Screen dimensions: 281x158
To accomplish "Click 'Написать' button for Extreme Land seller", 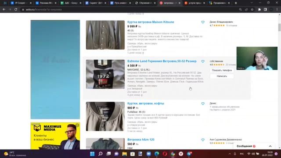I will 222,76.
